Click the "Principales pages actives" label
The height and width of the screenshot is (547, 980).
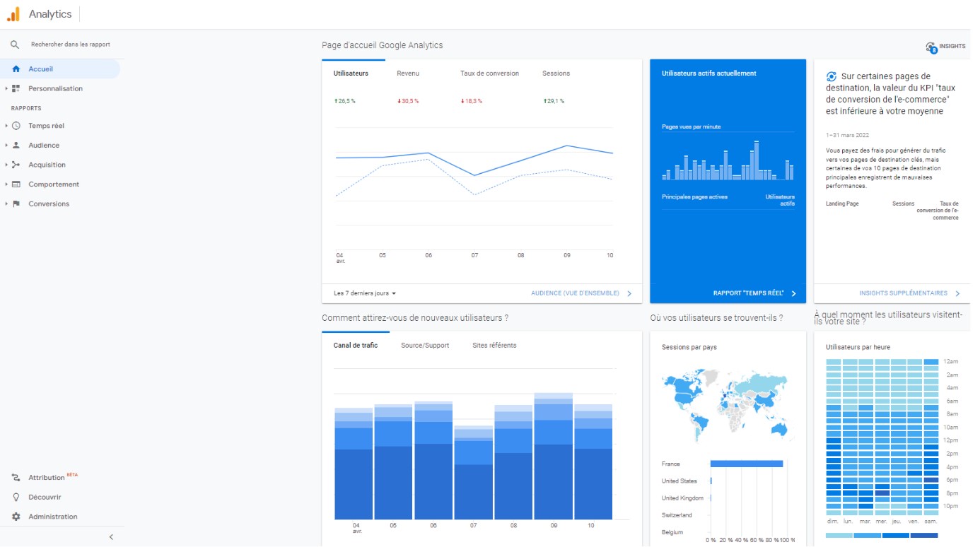pyautogui.click(x=694, y=196)
